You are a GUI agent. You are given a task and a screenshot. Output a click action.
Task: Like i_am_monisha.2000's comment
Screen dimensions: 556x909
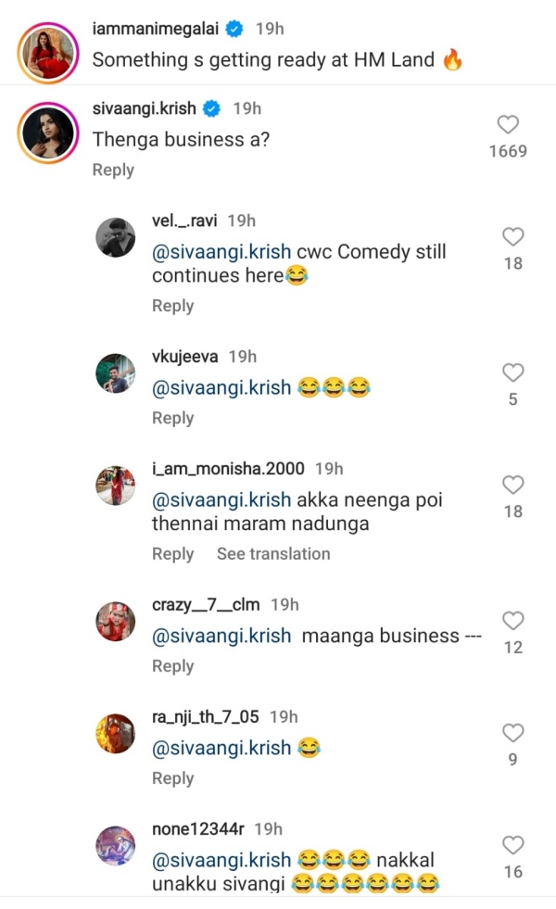[512, 485]
